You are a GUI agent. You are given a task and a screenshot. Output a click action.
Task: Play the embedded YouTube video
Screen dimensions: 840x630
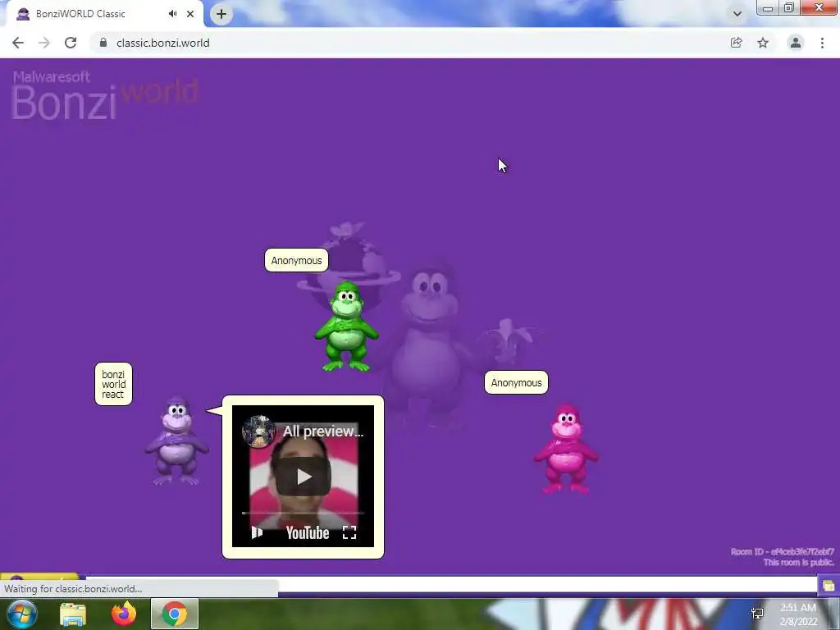[304, 477]
